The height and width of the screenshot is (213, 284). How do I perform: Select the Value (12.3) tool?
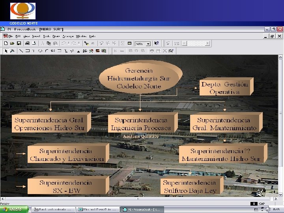53,51
